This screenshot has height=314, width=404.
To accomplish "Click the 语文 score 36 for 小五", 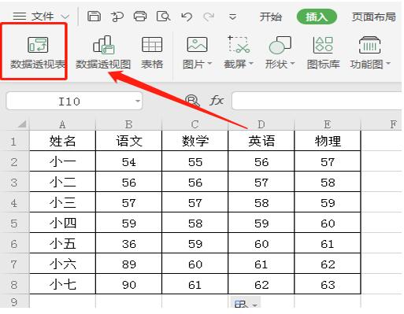I will point(128,244).
